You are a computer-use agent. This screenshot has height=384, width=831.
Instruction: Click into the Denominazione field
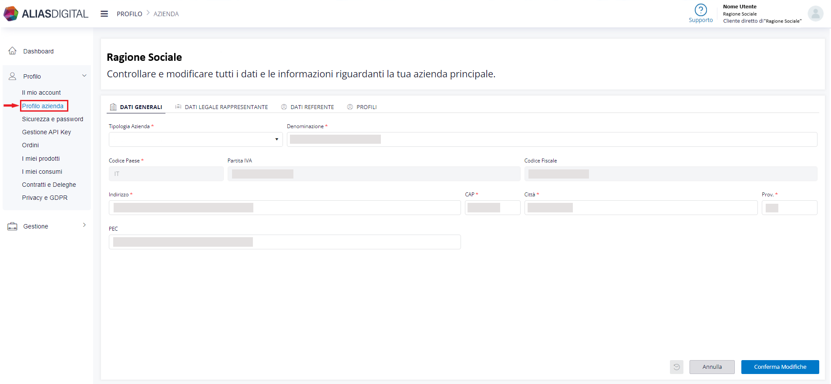[552, 139]
